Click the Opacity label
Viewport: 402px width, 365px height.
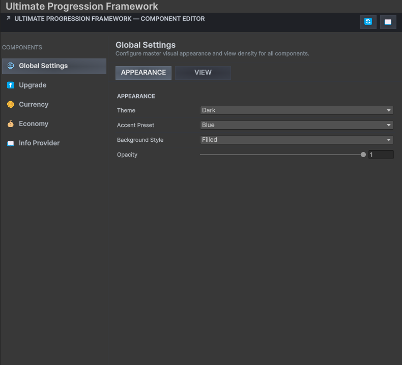click(127, 155)
